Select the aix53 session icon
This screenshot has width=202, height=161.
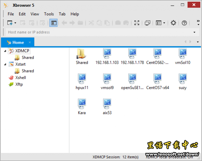coord(107,107)
